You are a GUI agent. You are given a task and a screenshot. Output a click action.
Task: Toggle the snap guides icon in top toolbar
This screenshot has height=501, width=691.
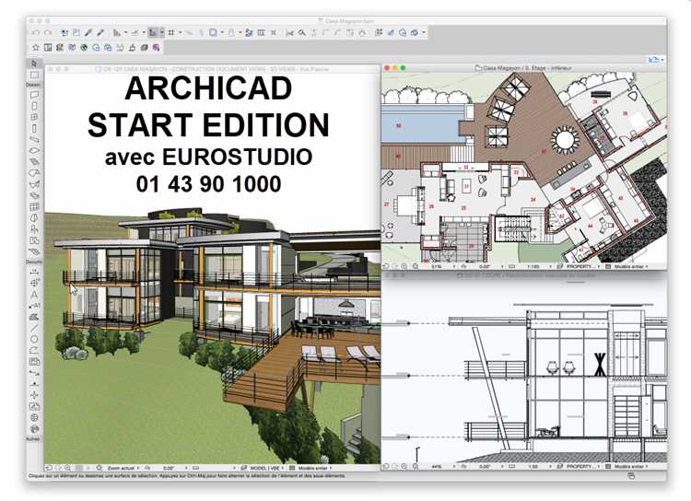[135, 32]
